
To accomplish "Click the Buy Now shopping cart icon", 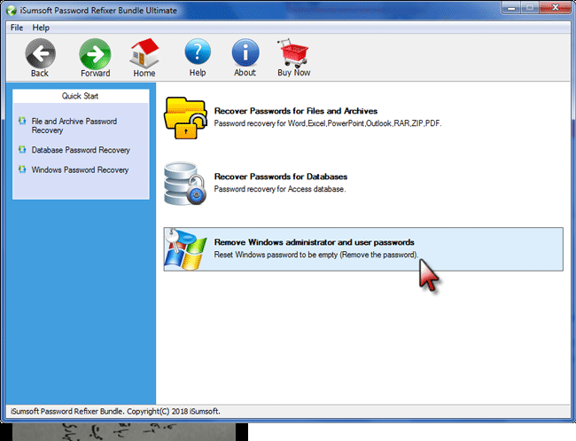I will (x=293, y=53).
